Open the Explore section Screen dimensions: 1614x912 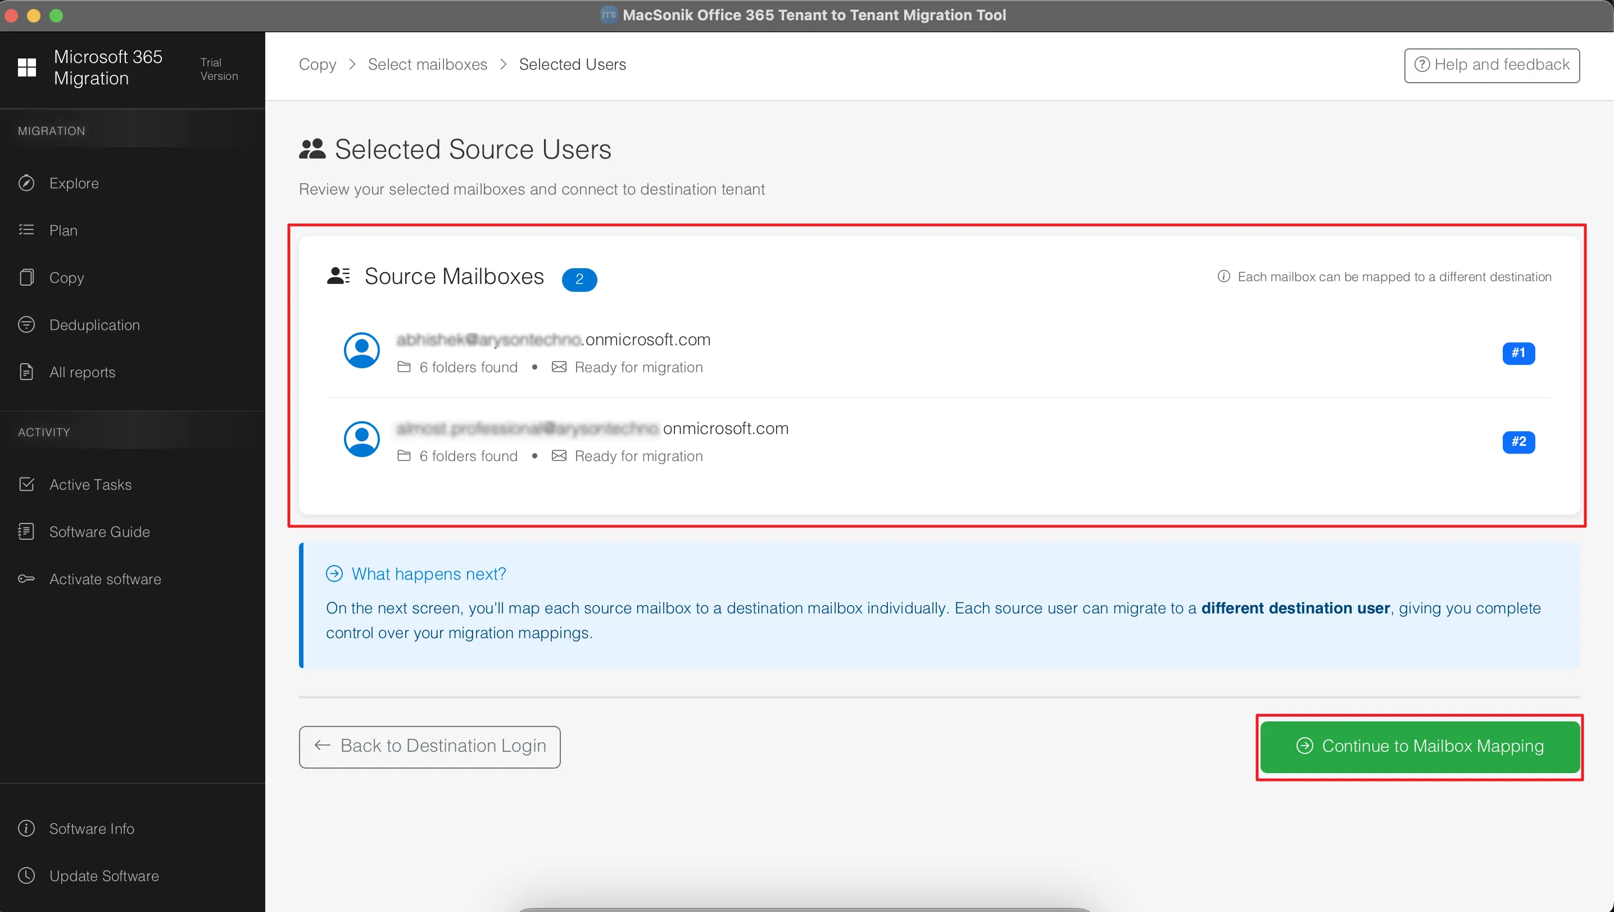click(74, 183)
